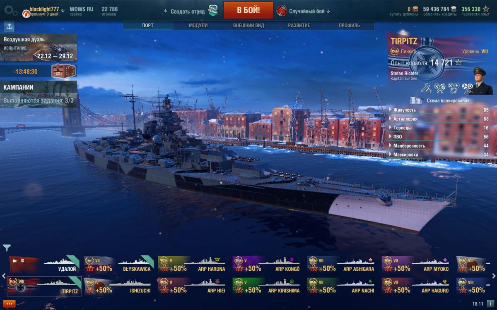Click the В БОЙ! battle button
The image size is (497, 310).
click(x=248, y=10)
